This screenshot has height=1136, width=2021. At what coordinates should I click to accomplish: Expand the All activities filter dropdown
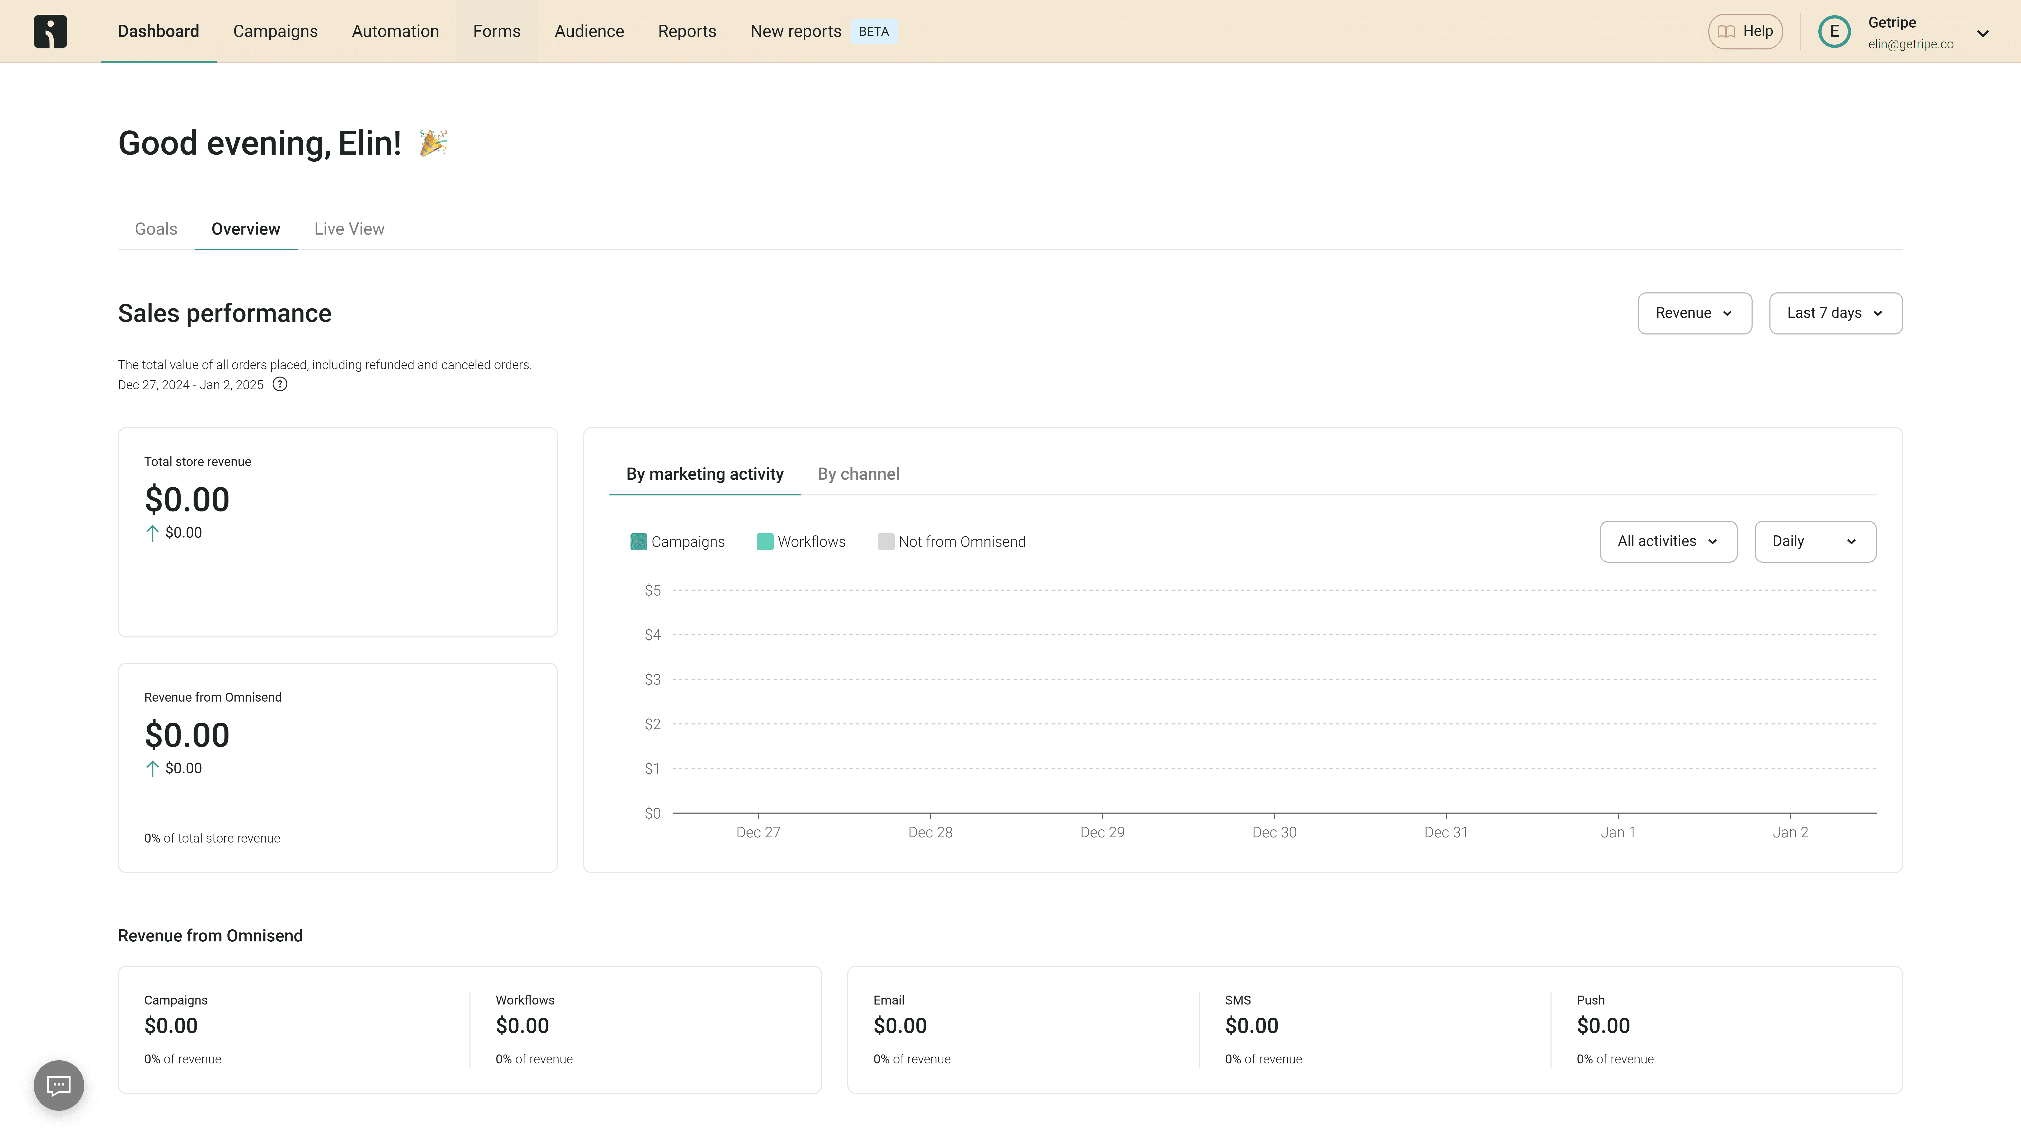coord(1669,542)
